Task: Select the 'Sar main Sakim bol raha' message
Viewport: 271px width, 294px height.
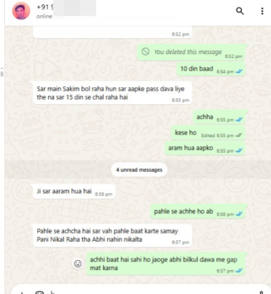Action: point(112,93)
